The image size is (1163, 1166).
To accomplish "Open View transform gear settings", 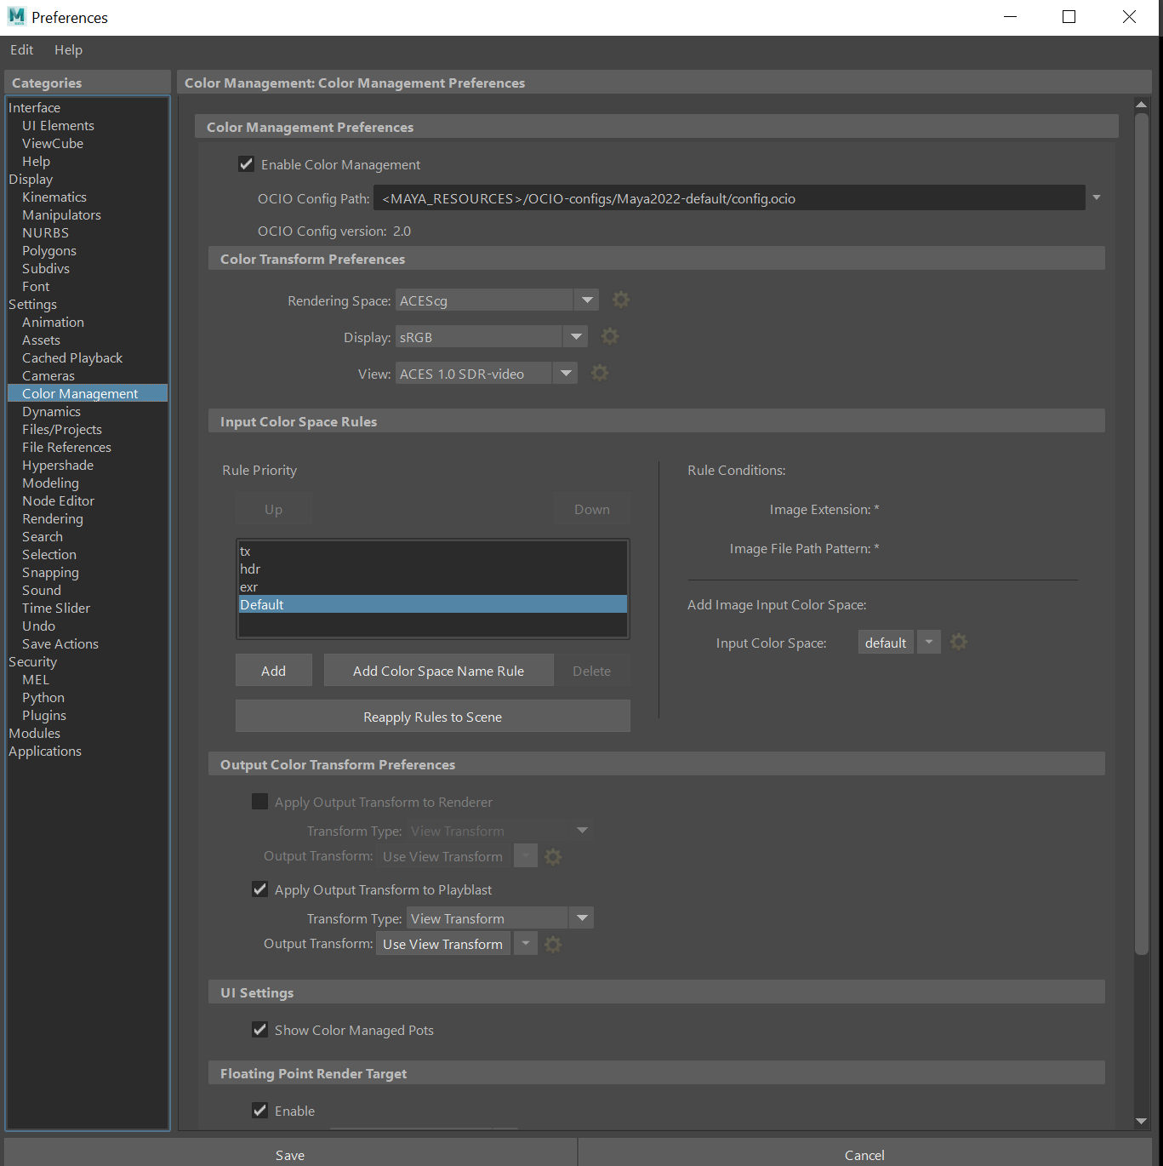I will point(600,373).
